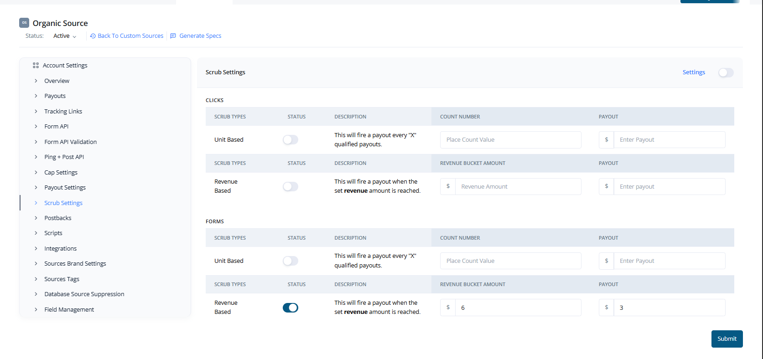This screenshot has width=763, height=359.
Task: Click Clicks Revenue Amount input field
Action: pyautogui.click(x=518, y=186)
